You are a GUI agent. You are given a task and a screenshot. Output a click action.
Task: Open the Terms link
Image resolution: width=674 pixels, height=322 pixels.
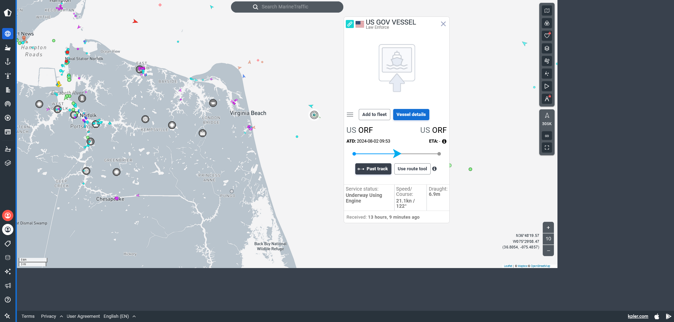(x=28, y=316)
